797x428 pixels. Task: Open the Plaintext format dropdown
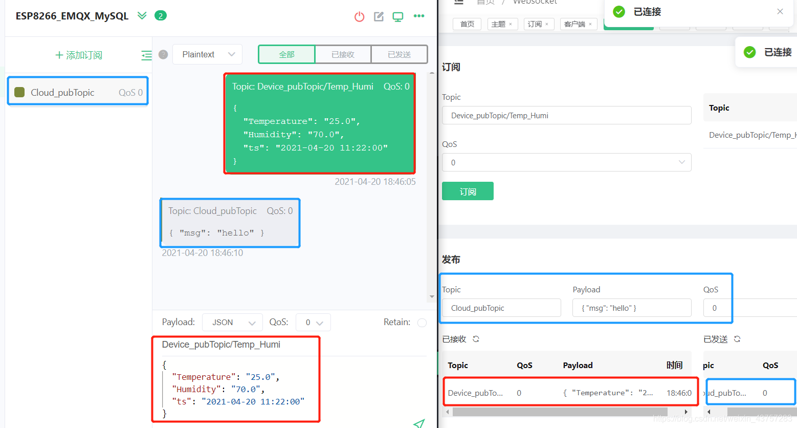(208, 54)
